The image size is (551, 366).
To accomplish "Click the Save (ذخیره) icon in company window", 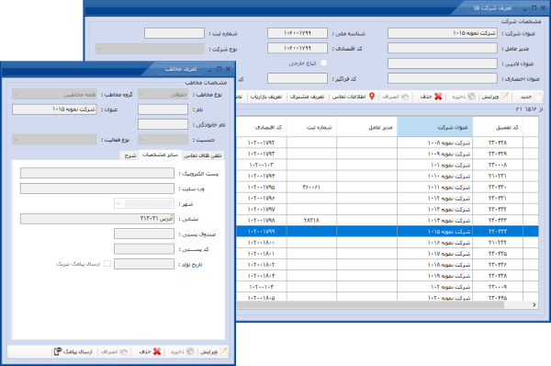I will (x=472, y=97).
